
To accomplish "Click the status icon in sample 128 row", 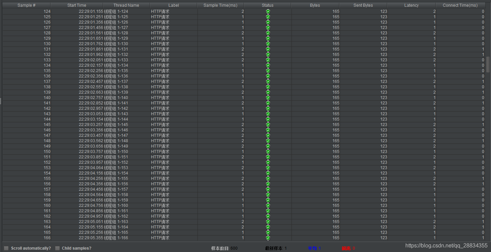I will (268, 33).
